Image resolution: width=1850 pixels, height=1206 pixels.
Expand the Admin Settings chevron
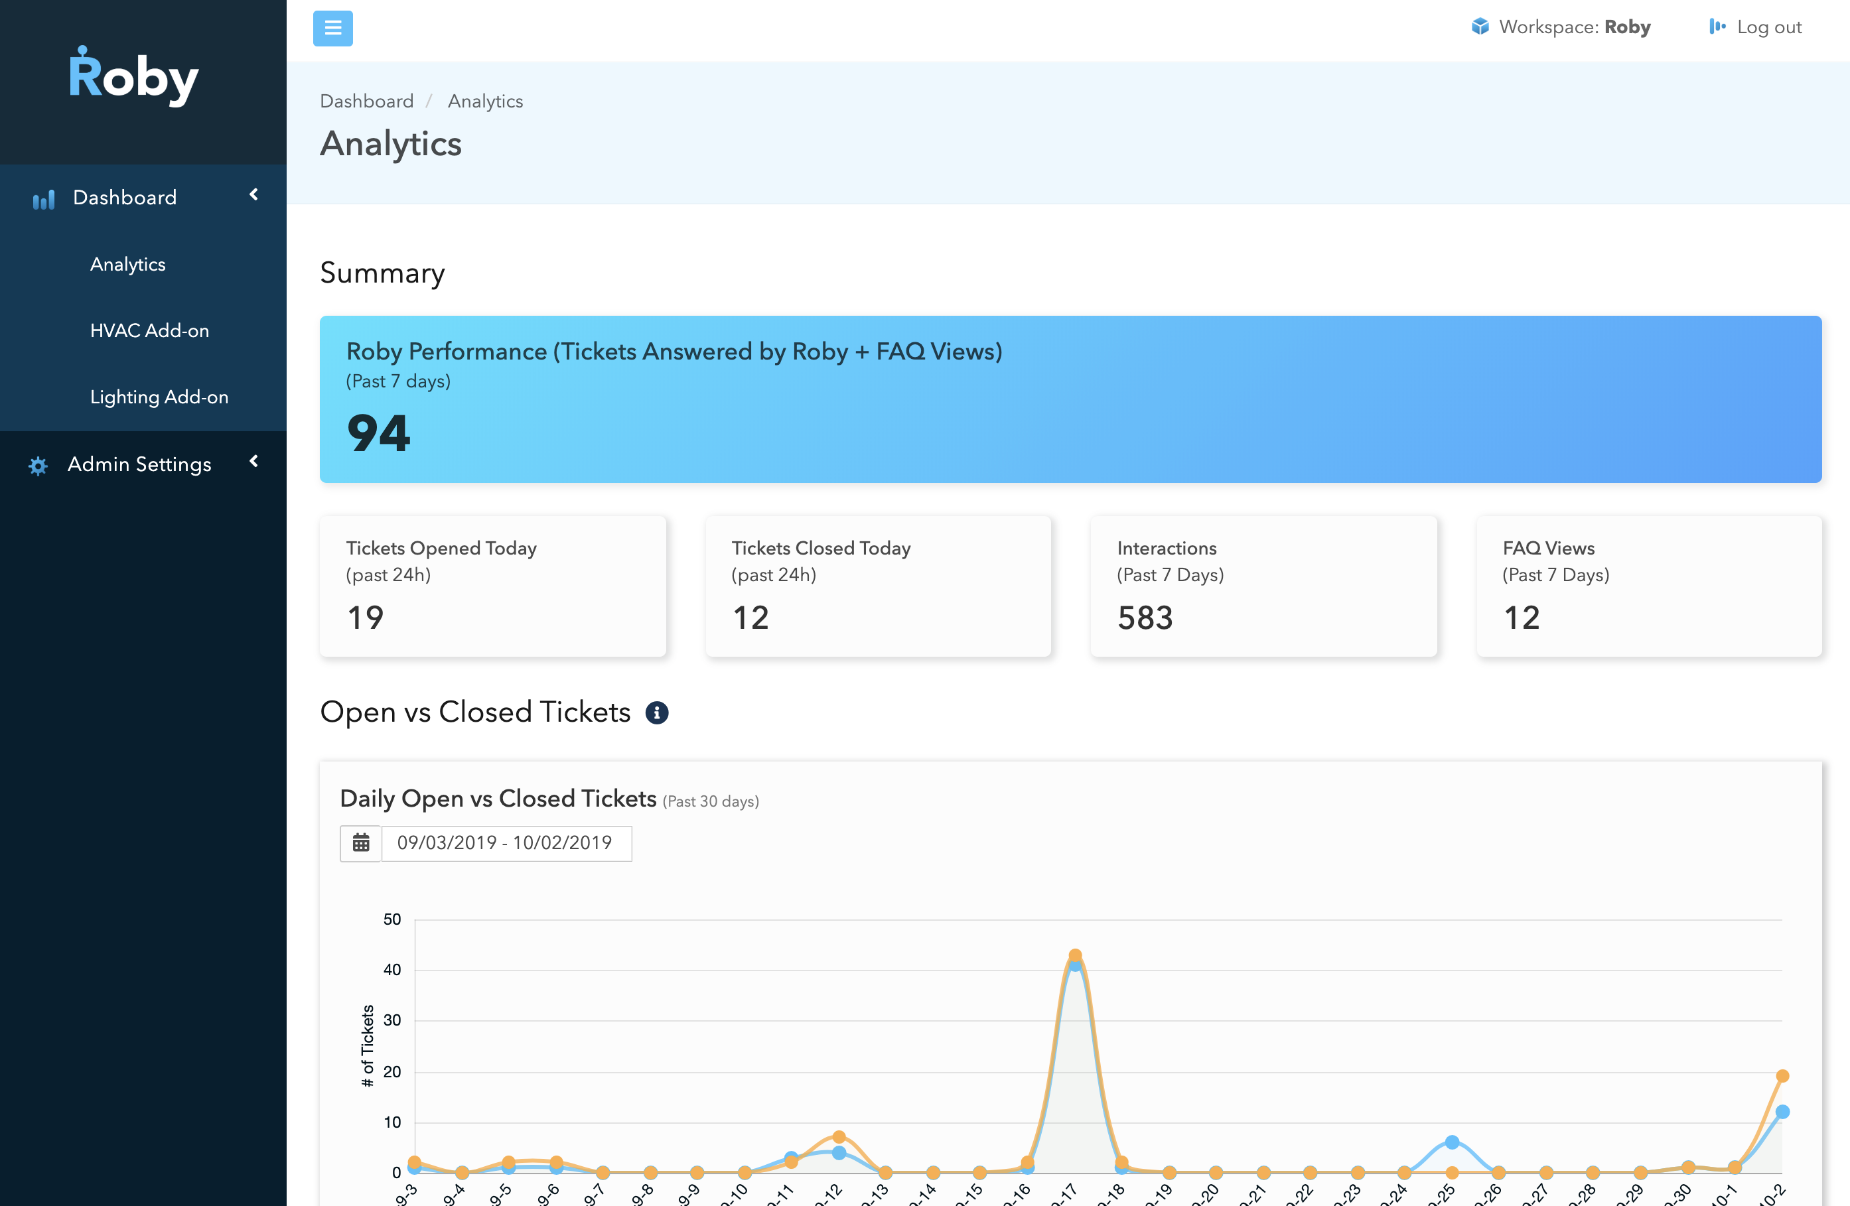pos(253,461)
